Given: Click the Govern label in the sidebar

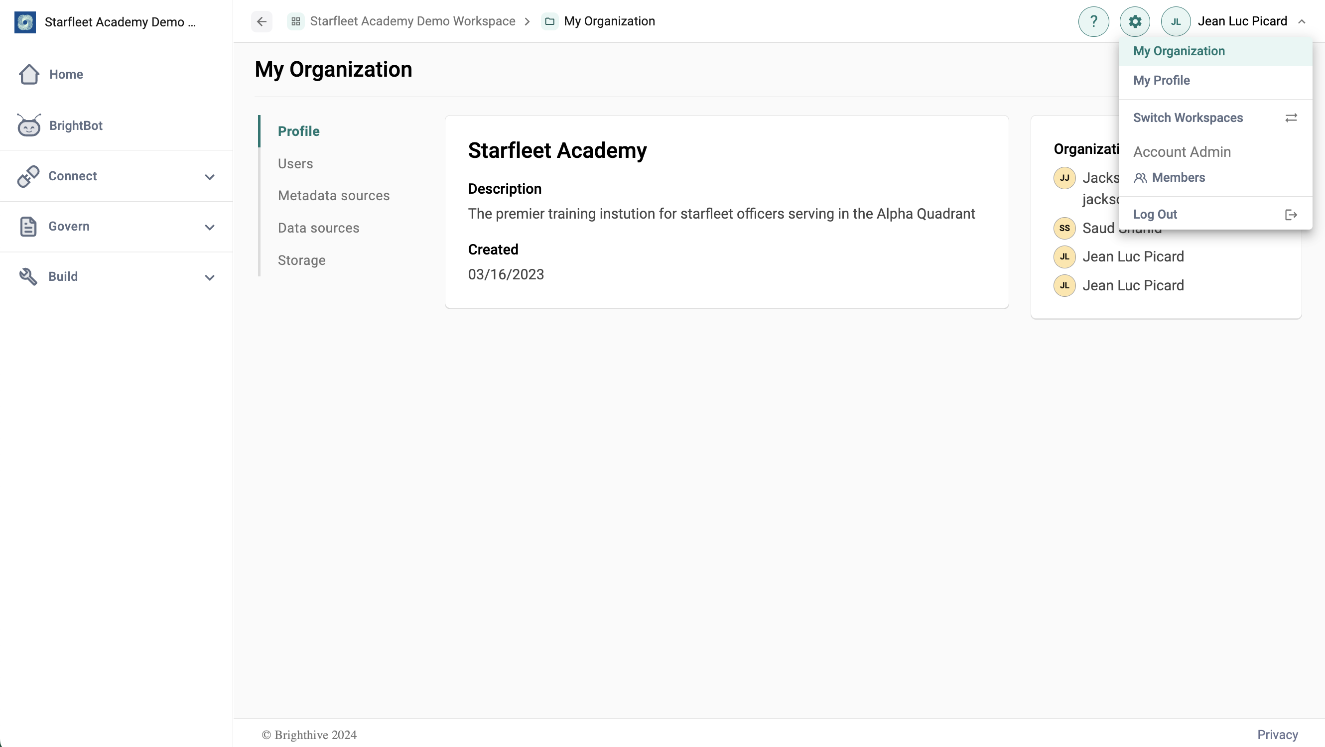Looking at the screenshot, I should click(x=69, y=227).
